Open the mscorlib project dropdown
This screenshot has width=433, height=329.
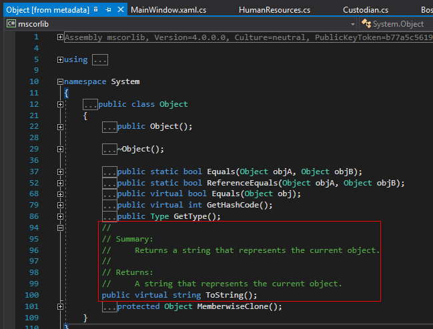(x=352, y=23)
